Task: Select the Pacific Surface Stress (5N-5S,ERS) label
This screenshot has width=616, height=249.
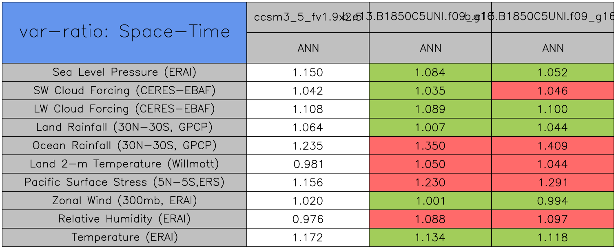Action: click(124, 182)
